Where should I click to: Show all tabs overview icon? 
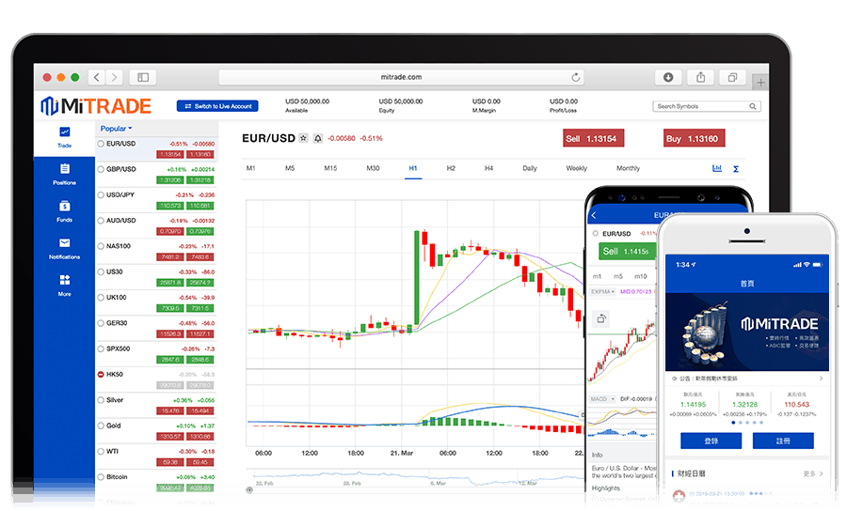click(732, 77)
